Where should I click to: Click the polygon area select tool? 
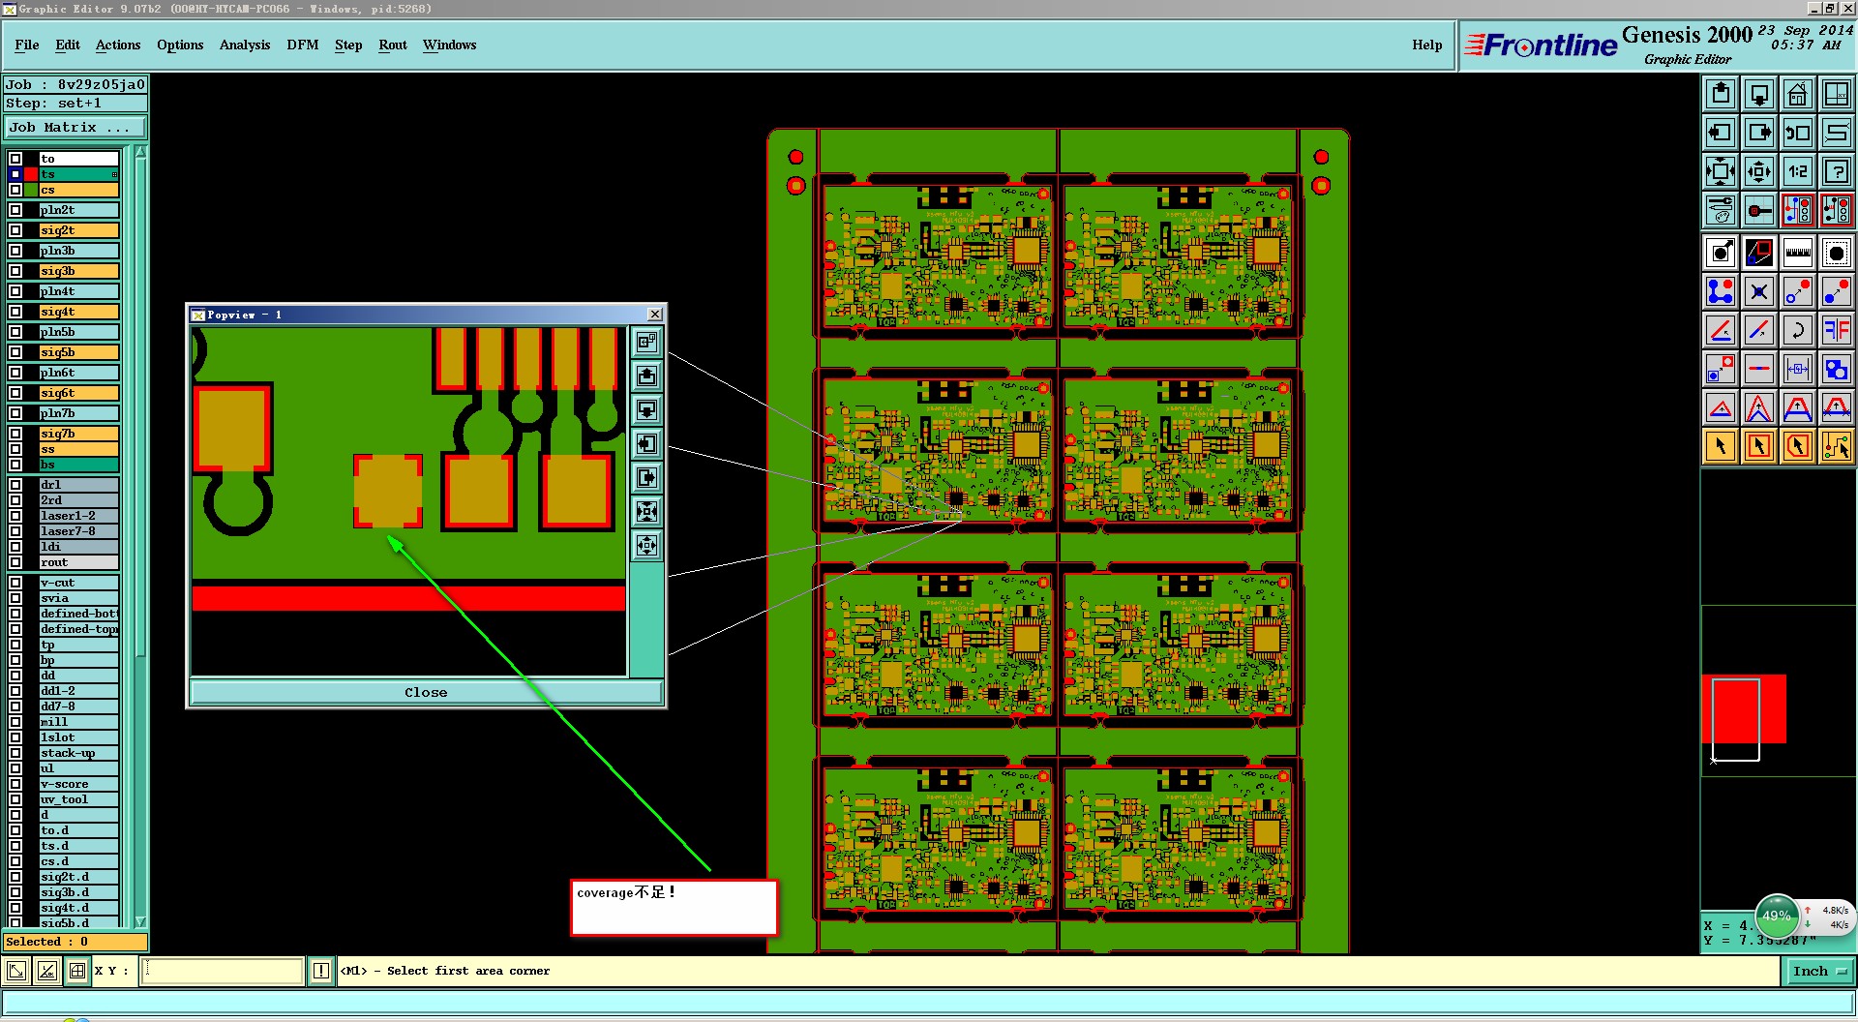[1798, 446]
